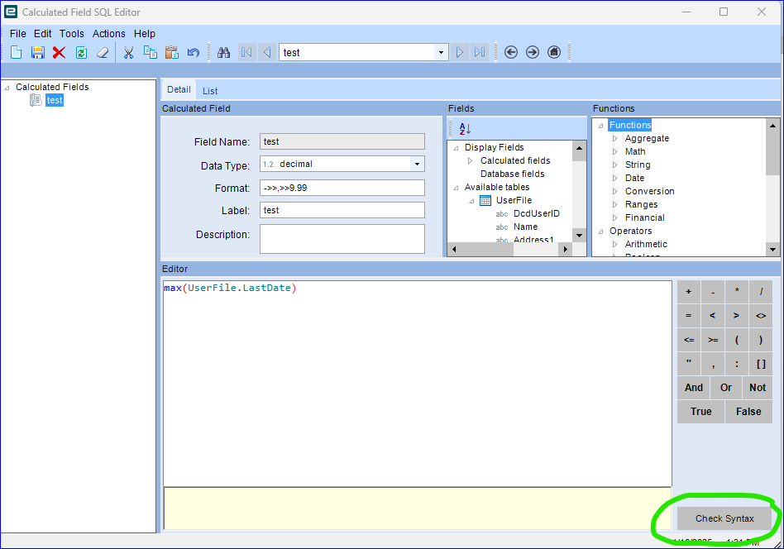The image size is (784, 549).
Task: Expand the String functions group
Action: (615, 165)
